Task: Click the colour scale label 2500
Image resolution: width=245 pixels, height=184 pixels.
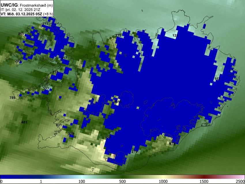Action: pyautogui.click(x=240, y=181)
